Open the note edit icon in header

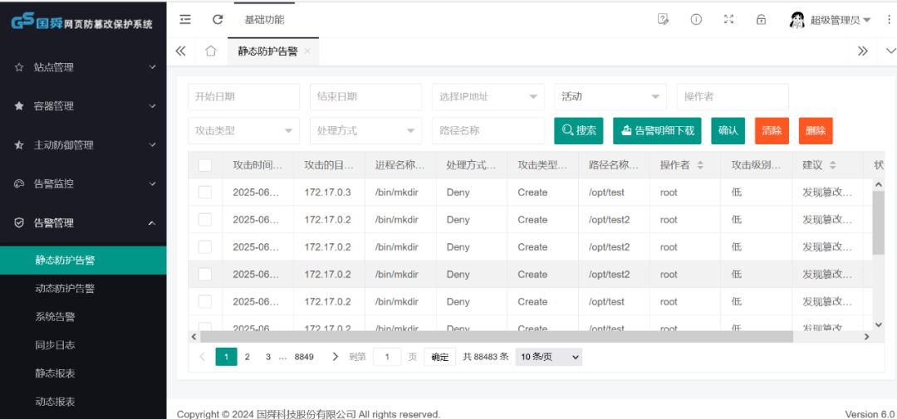pyautogui.click(x=663, y=19)
